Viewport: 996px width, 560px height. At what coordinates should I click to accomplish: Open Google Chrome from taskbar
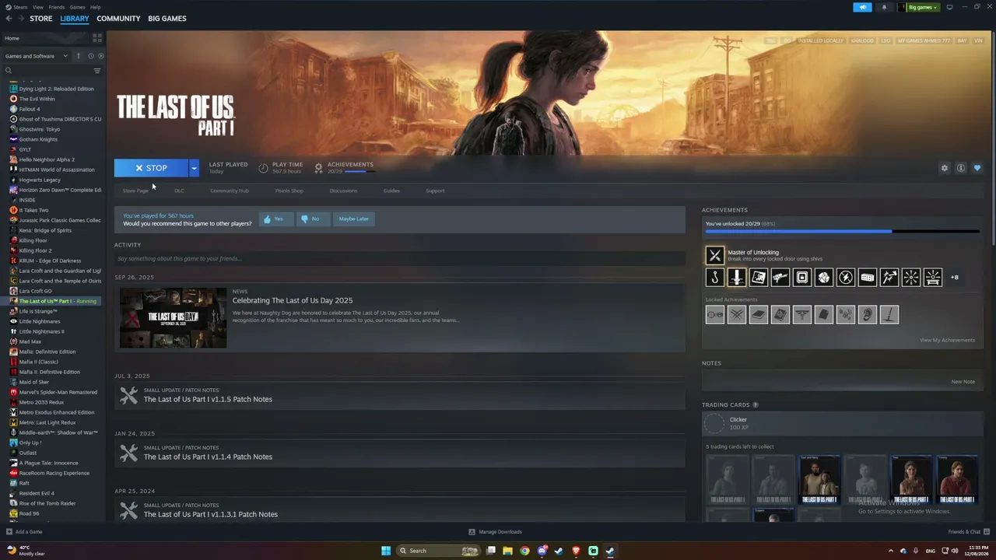pos(524,551)
